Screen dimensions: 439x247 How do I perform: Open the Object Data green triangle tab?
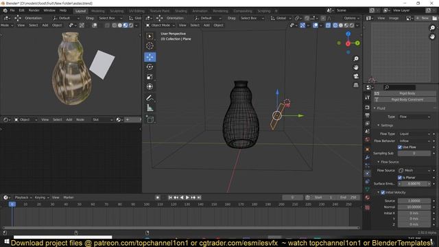[368, 189]
